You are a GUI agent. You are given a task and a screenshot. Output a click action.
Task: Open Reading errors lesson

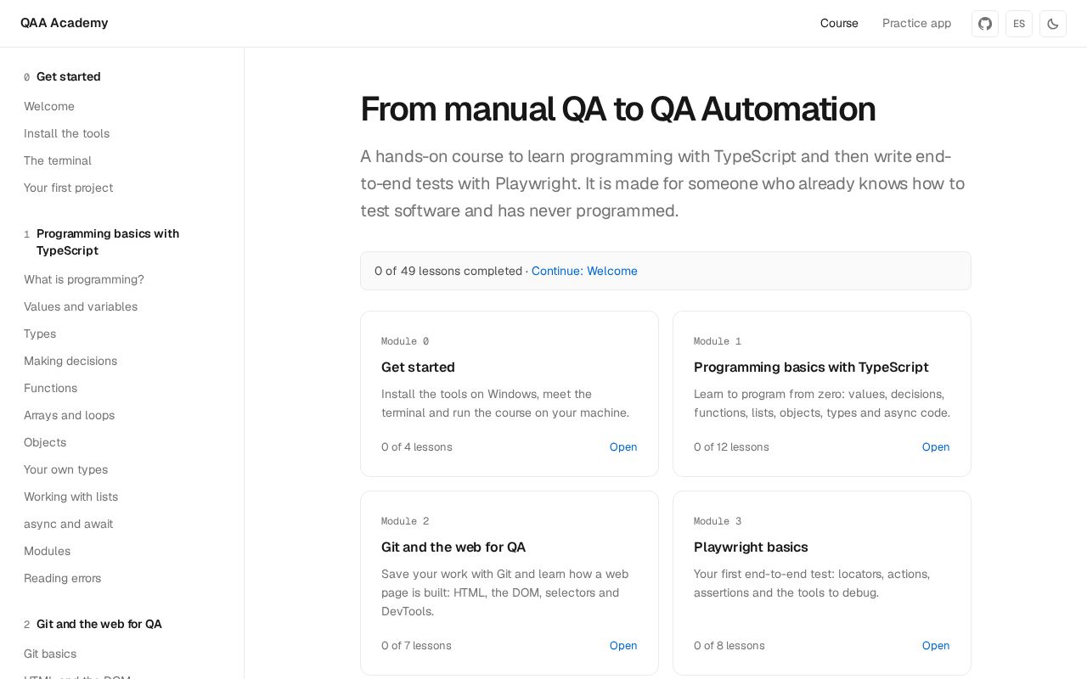click(x=62, y=578)
